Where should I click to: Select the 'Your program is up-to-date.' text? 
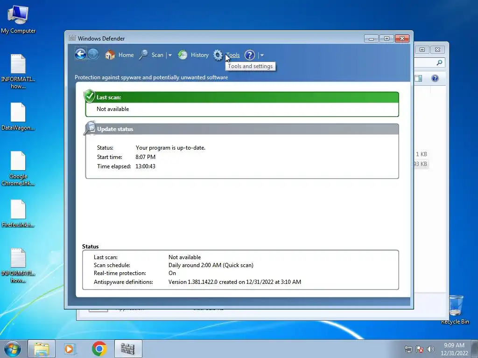pos(170,148)
